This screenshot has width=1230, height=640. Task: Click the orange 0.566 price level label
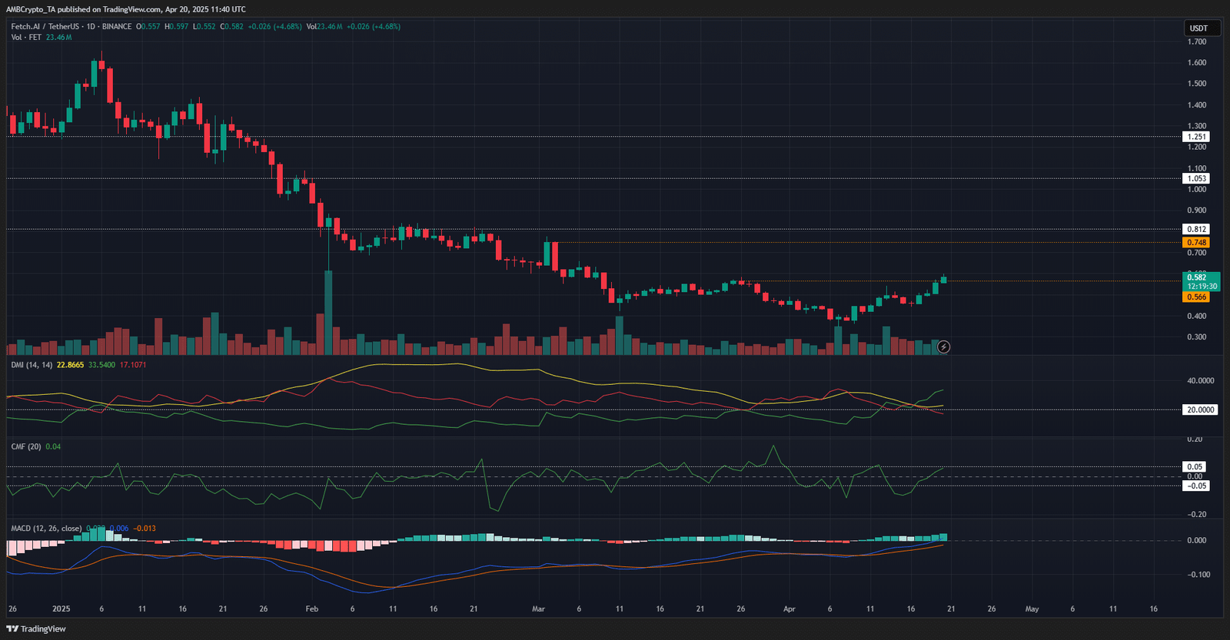pyautogui.click(x=1196, y=297)
